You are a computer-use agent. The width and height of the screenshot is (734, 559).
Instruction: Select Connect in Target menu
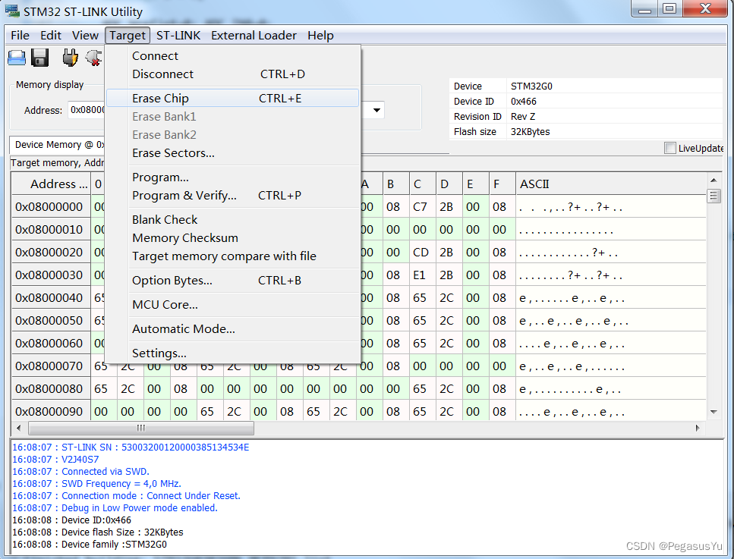coord(233,55)
